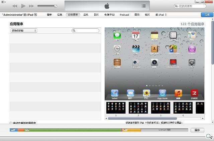Select the Photo Booth icon
The width and height of the screenshot is (214, 141).
(x=173, y=62)
